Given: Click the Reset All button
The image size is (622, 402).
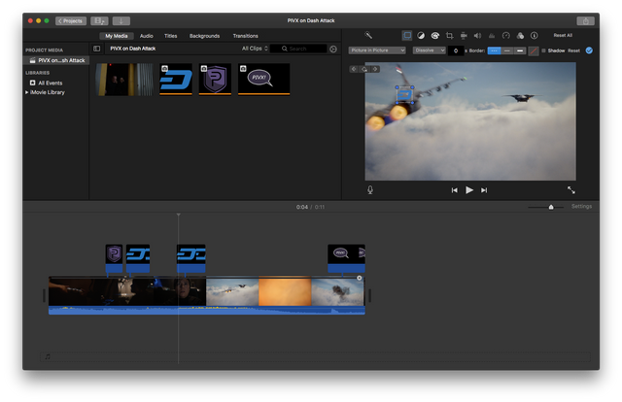Looking at the screenshot, I should click(x=563, y=35).
